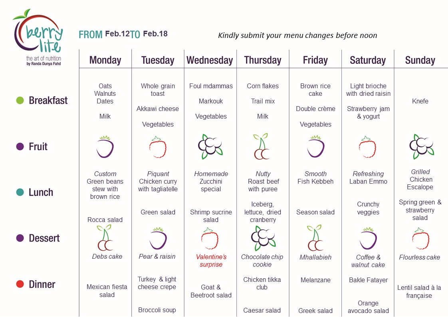The height and width of the screenshot is (317, 448).
Task: Click the teal Lunch bullet dot
Action: [20, 192]
